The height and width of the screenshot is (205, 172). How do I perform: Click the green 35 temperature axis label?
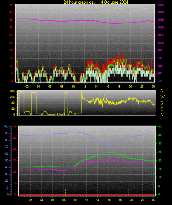(160, 135)
